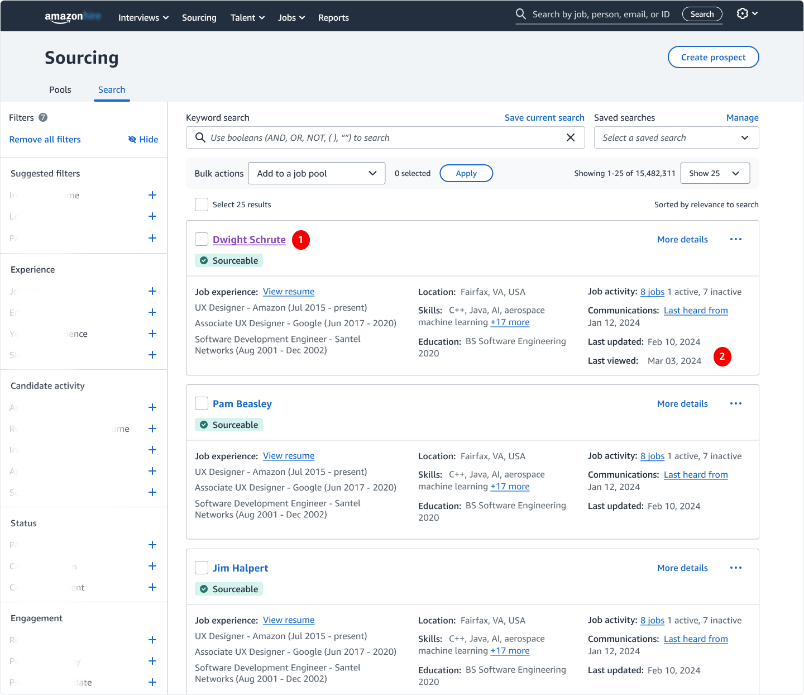Click View resume on Pam Beasley's card

[289, 456]
